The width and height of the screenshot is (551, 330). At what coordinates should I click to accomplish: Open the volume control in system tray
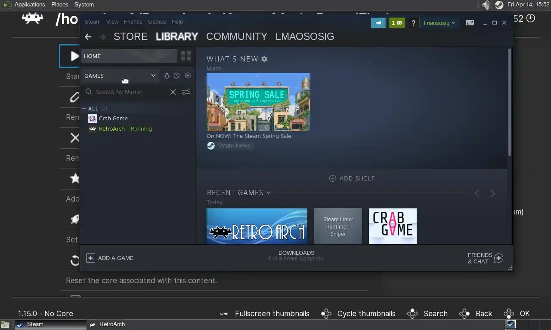(x=486, y=5)
